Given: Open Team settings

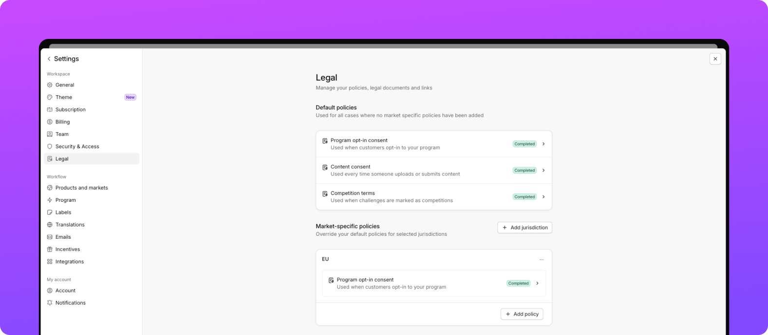Looking at the screenshot, I should click(92, 134).
